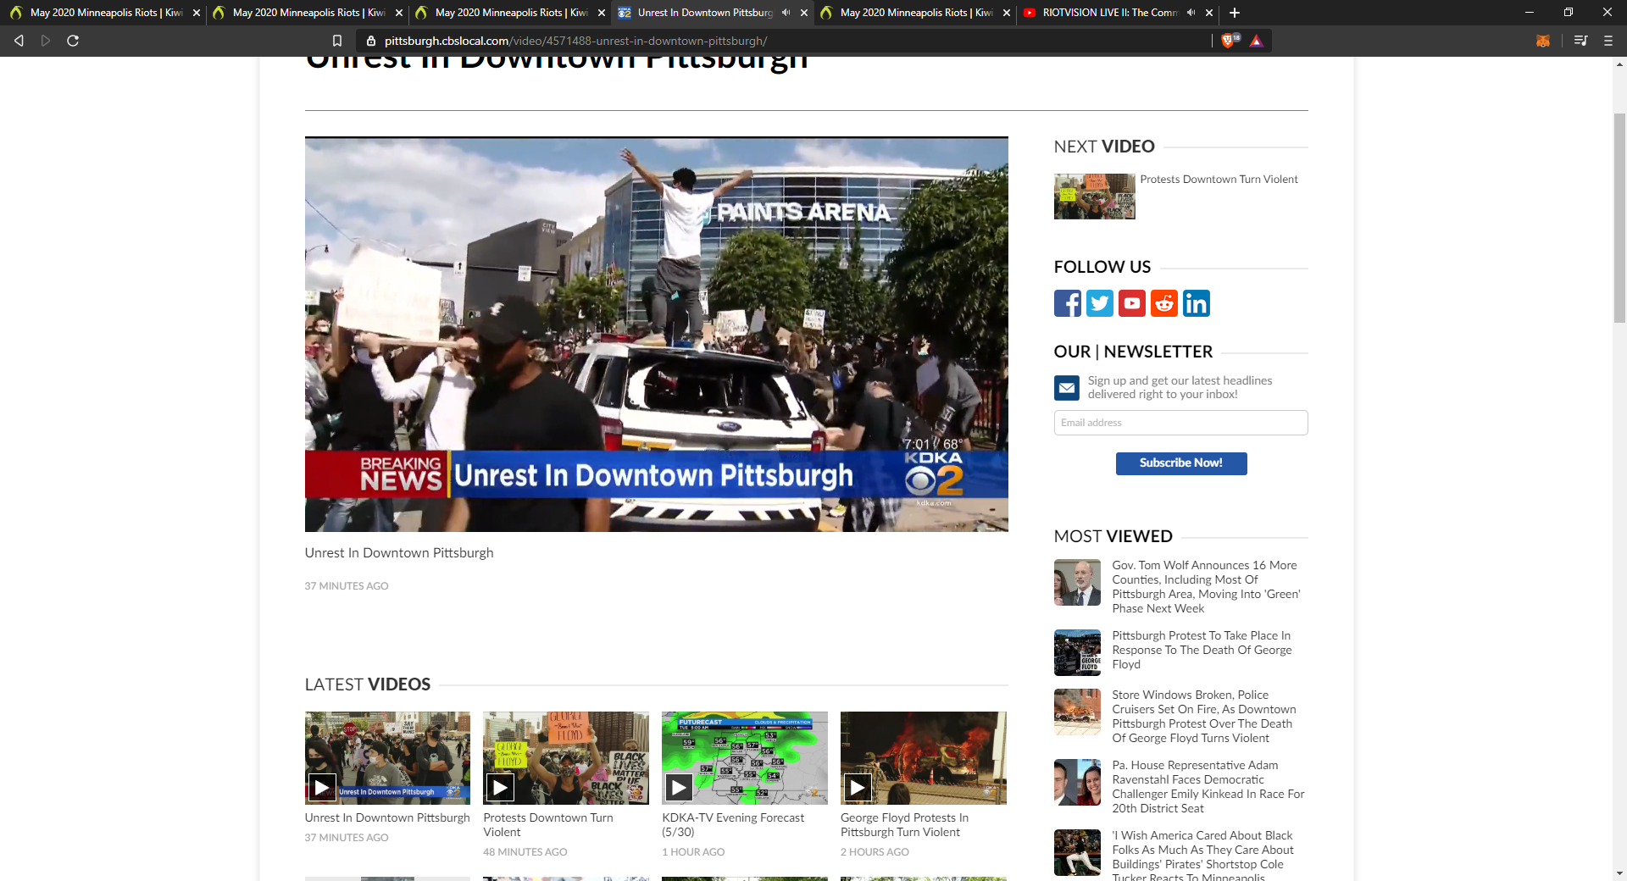The image size is (1627, 881).
Task: Play the Unrest In Downtown Pittsburgh latest video
Action: point(321,788)
